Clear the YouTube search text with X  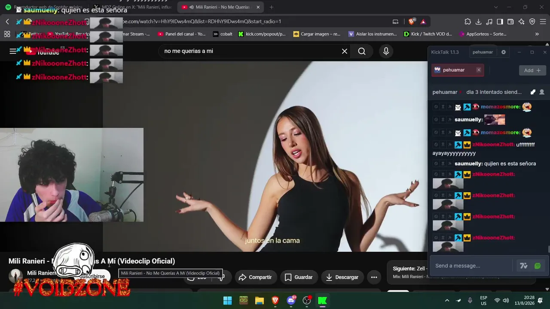[x=345, y=51]
